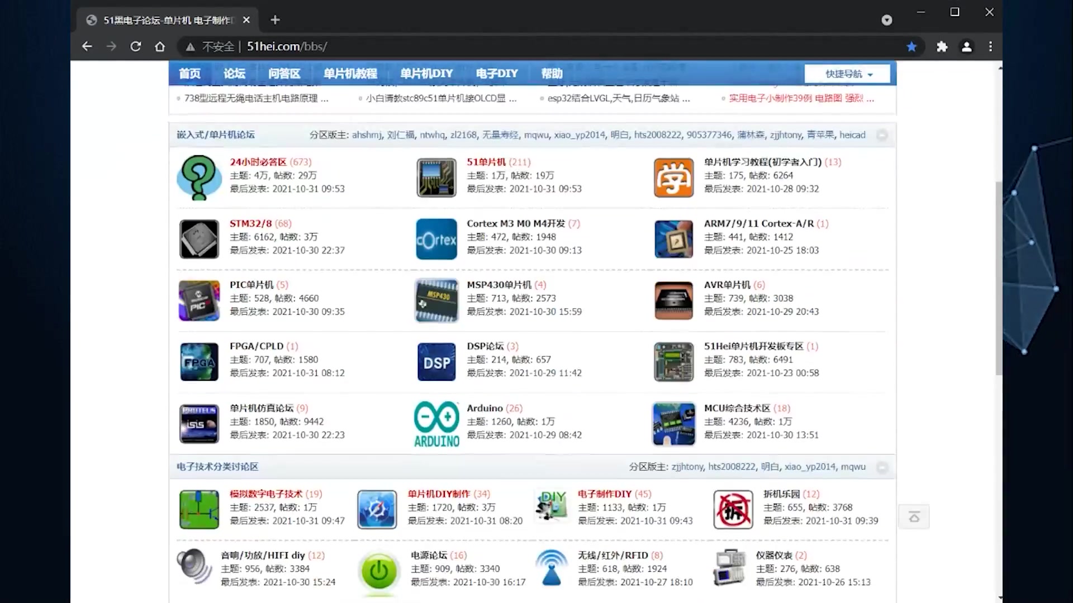Image resolution: width=1073 pixels, height=603 pixels.
Task: Click moderator name heicad
Action: click(x=852, y=135)
